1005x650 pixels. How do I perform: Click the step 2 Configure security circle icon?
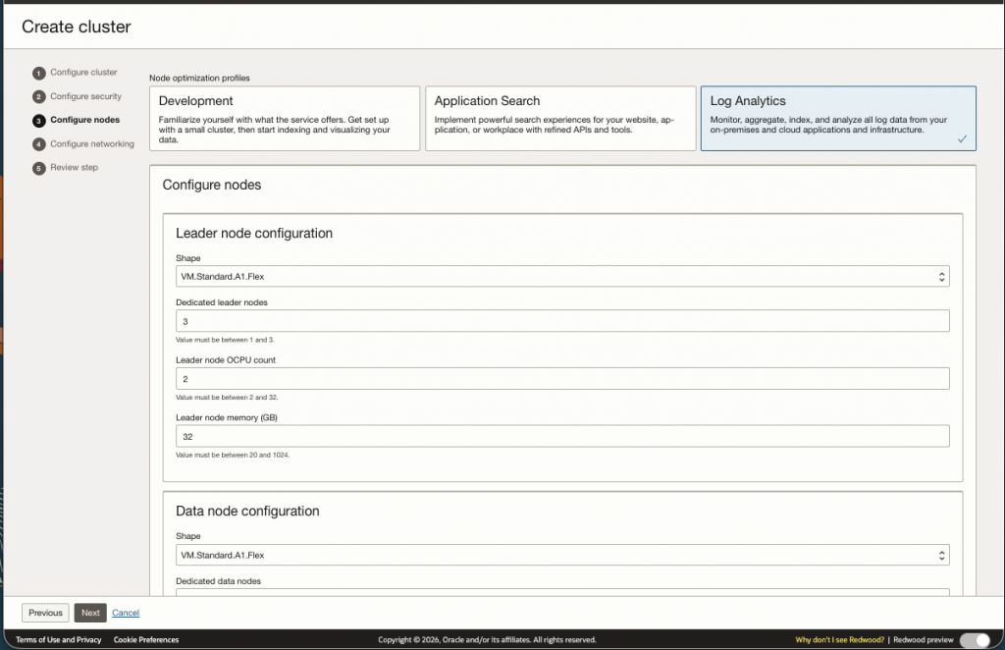(x=38, y=97)
